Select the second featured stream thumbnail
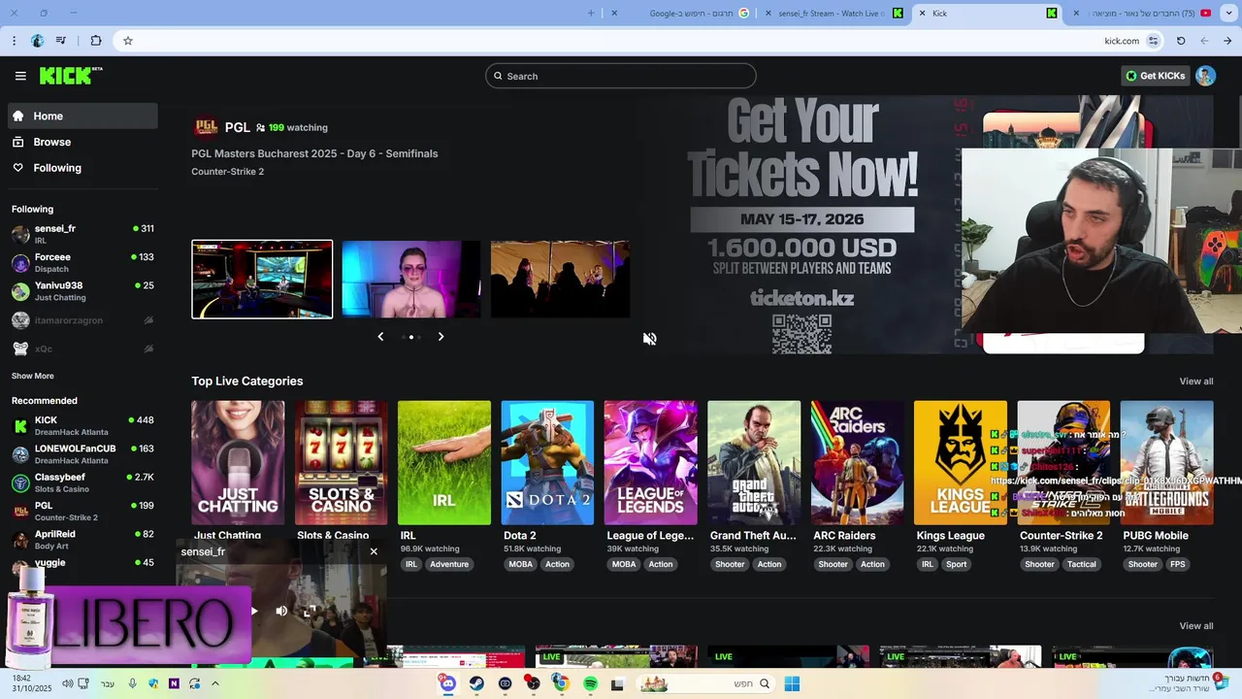1242x699 pixels. click(x=410, y=280)
